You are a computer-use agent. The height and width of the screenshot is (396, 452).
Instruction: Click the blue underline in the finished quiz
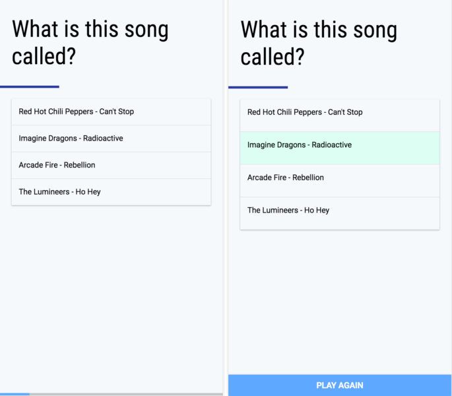click(x=258, y=87)
